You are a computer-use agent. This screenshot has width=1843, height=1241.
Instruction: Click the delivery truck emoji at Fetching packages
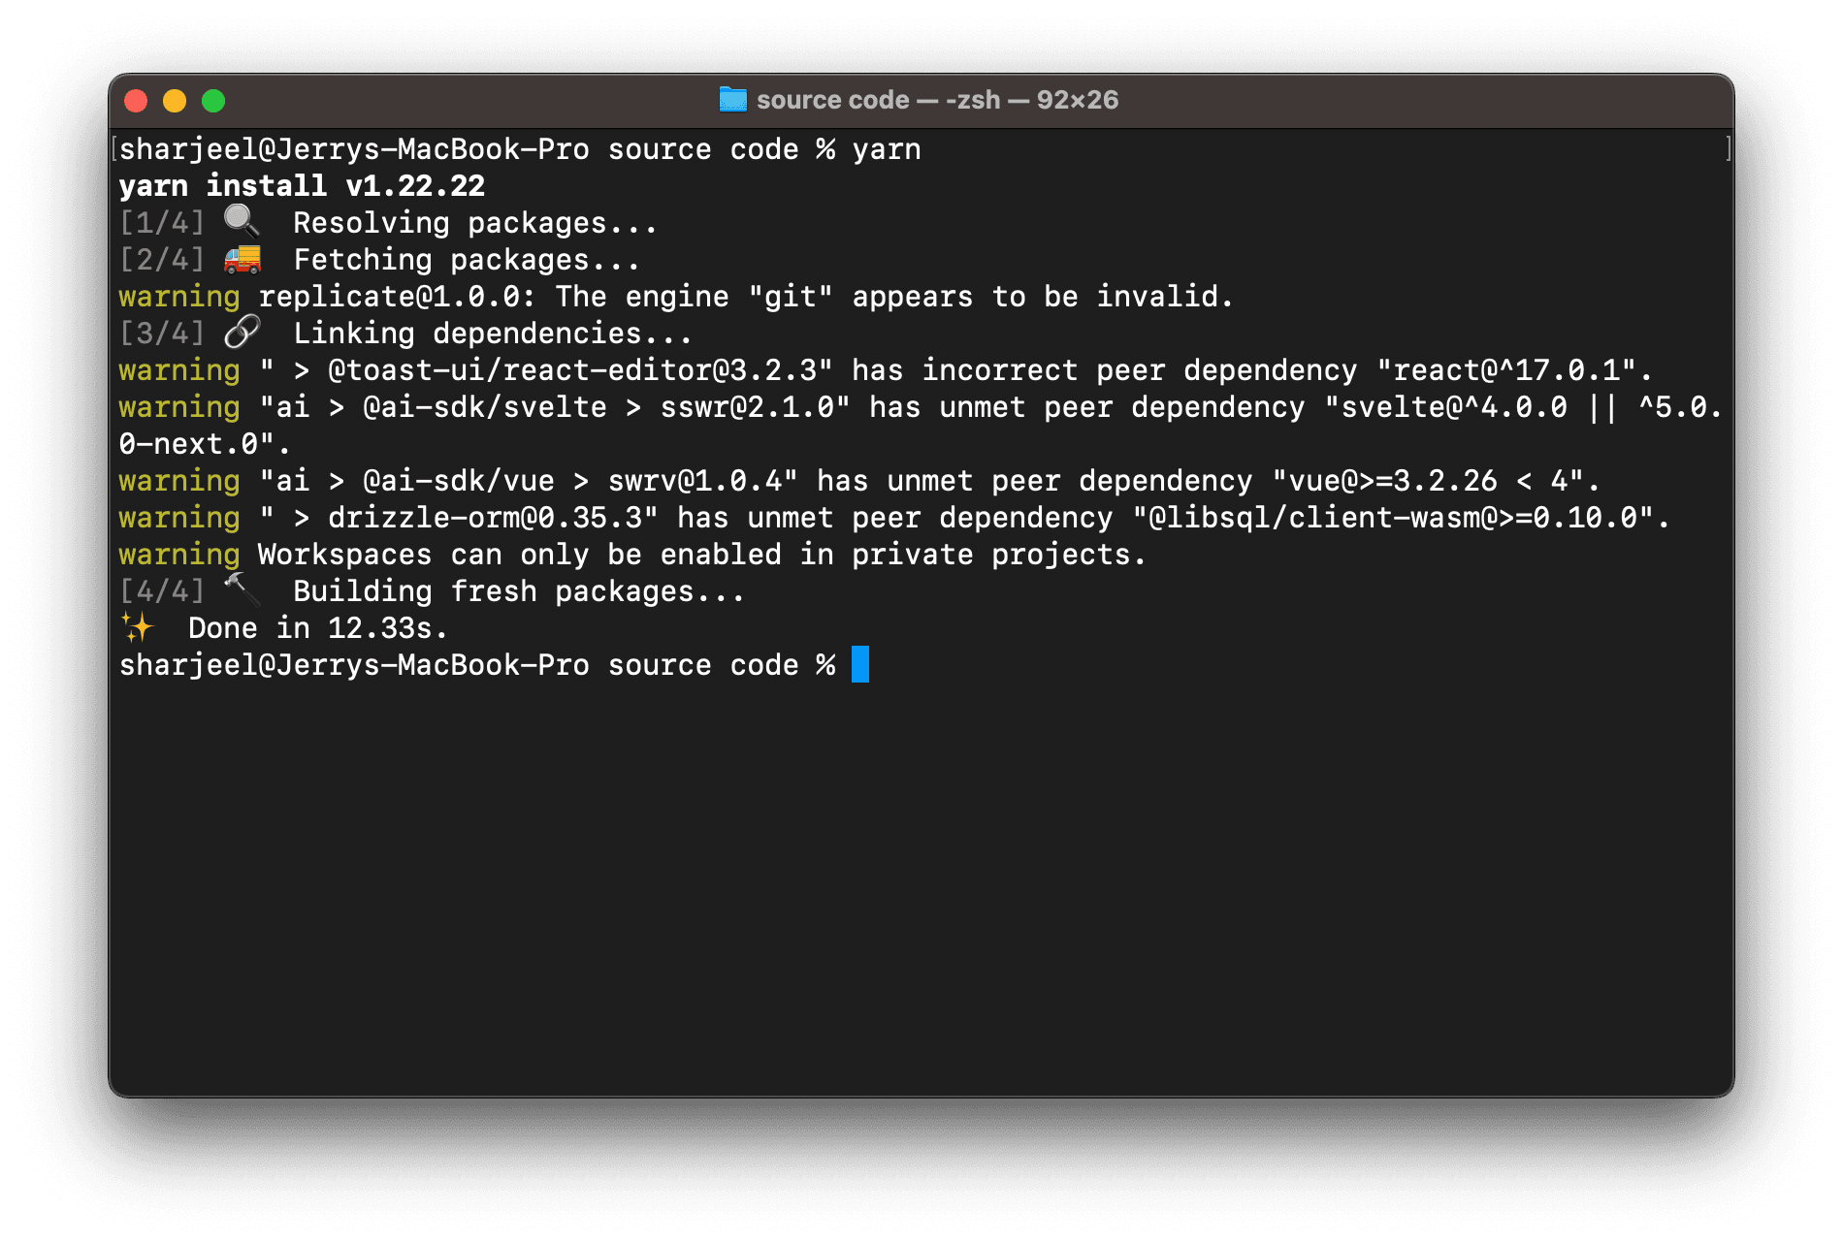(x=242, y=259)
